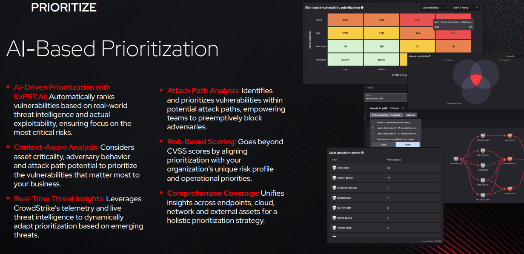524x254 pixels.
Task: Open Venom spider's 4 vulnerability IDs link
Action: [388, 228]
